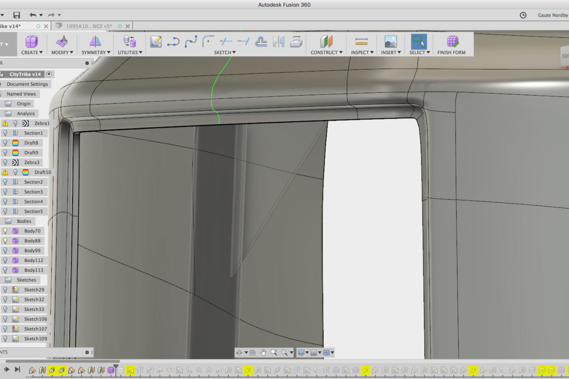
Task: Click the Insert image icon
Action: click(391, 41)
